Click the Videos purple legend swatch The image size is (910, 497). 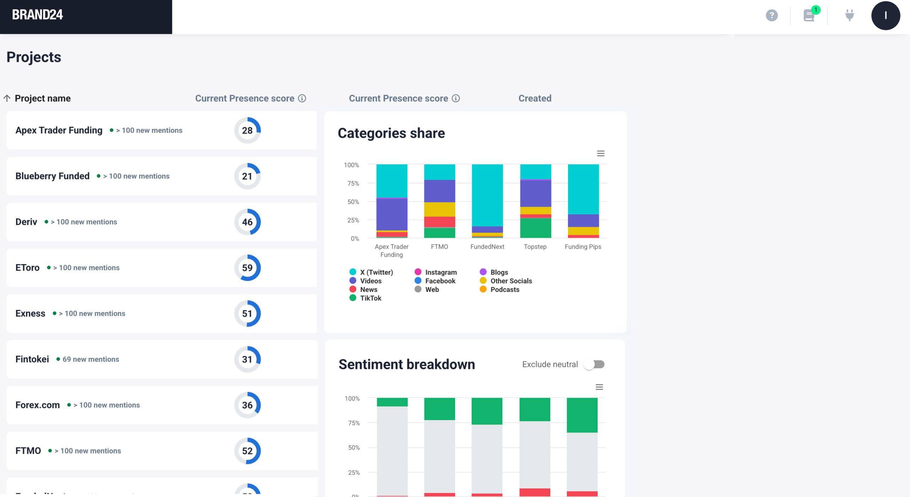click(353, 281)
